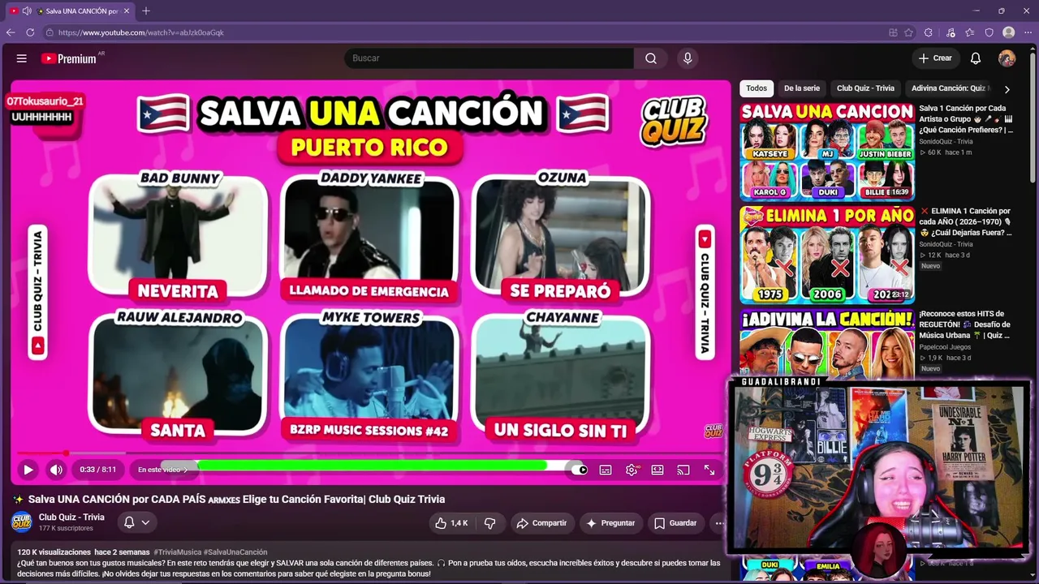The height and width of the screenshot is (584, 1039).
Task: Like the video with 1,4 K likes
Action: pyautogui.click(x=451, y=523)
